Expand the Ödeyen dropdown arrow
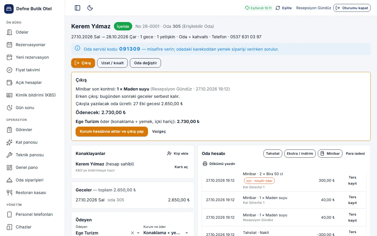 [x=138, y=233]
